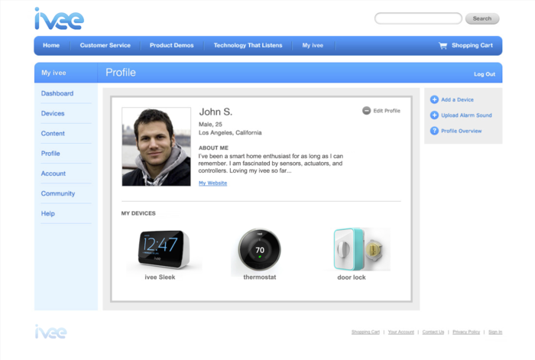Viewport: 535px width, 360px height.
Task: Open Contact Us footer link
Action: [433, 332]
